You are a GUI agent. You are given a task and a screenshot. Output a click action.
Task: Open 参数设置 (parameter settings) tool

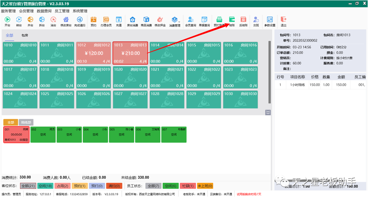270,21
